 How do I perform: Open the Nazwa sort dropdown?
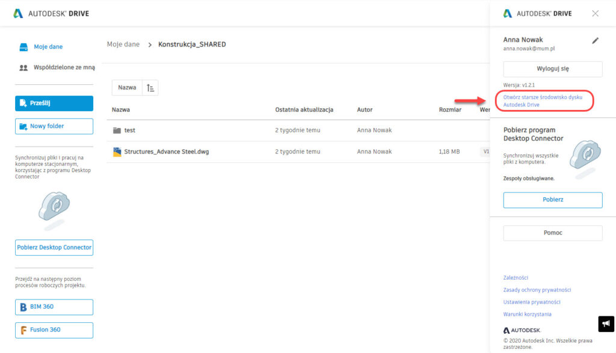[127, 88]
